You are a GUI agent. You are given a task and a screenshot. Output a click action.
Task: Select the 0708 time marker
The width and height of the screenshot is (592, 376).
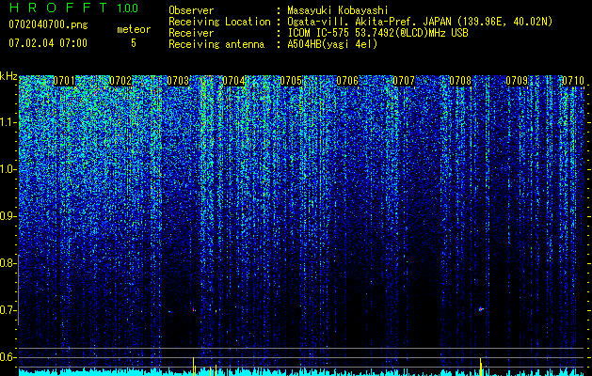click(x=460, y=81)
